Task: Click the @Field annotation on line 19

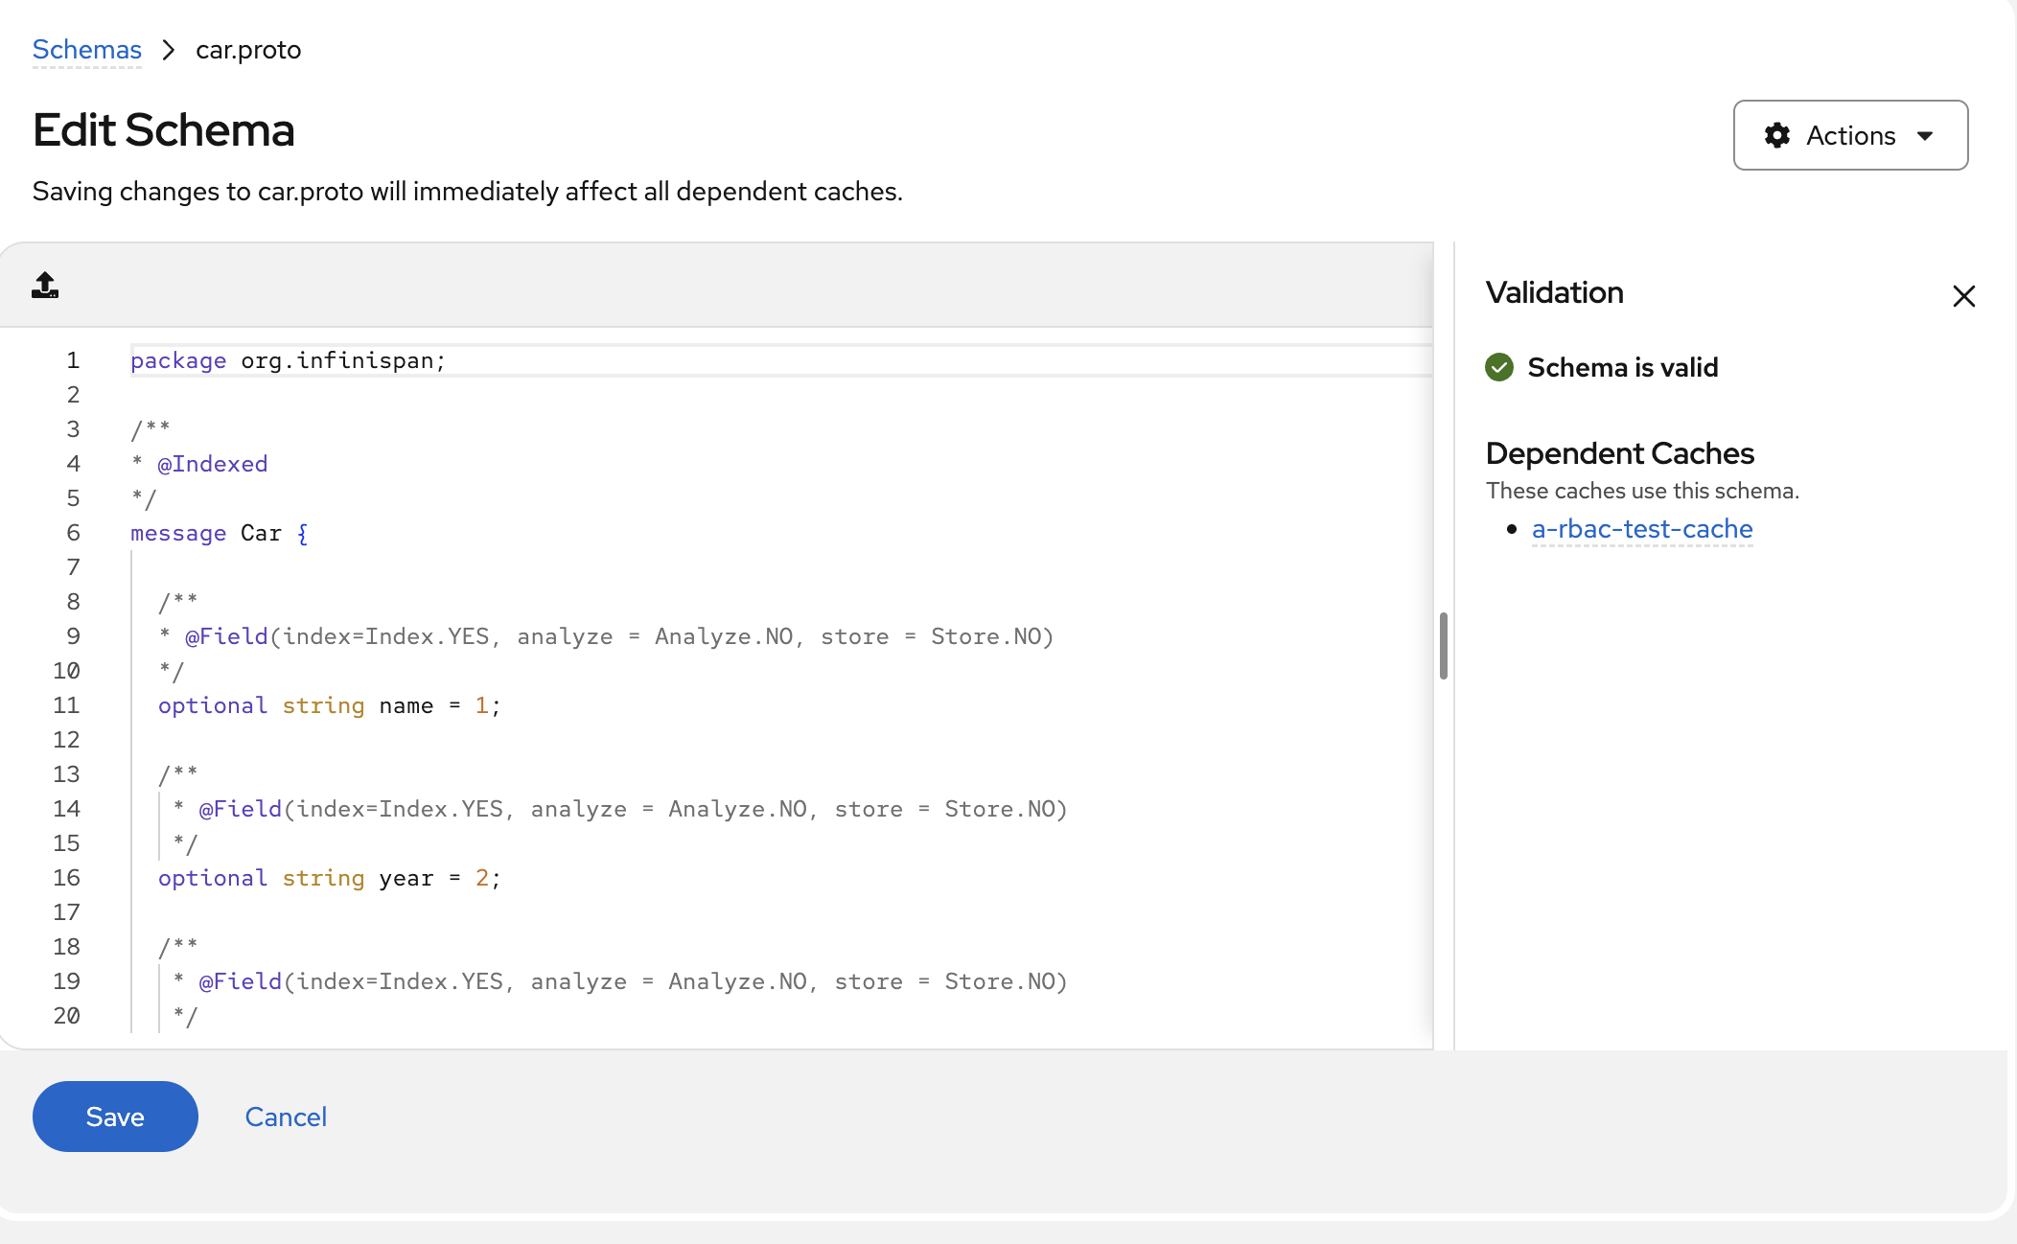Action: [x=240, y=981]
